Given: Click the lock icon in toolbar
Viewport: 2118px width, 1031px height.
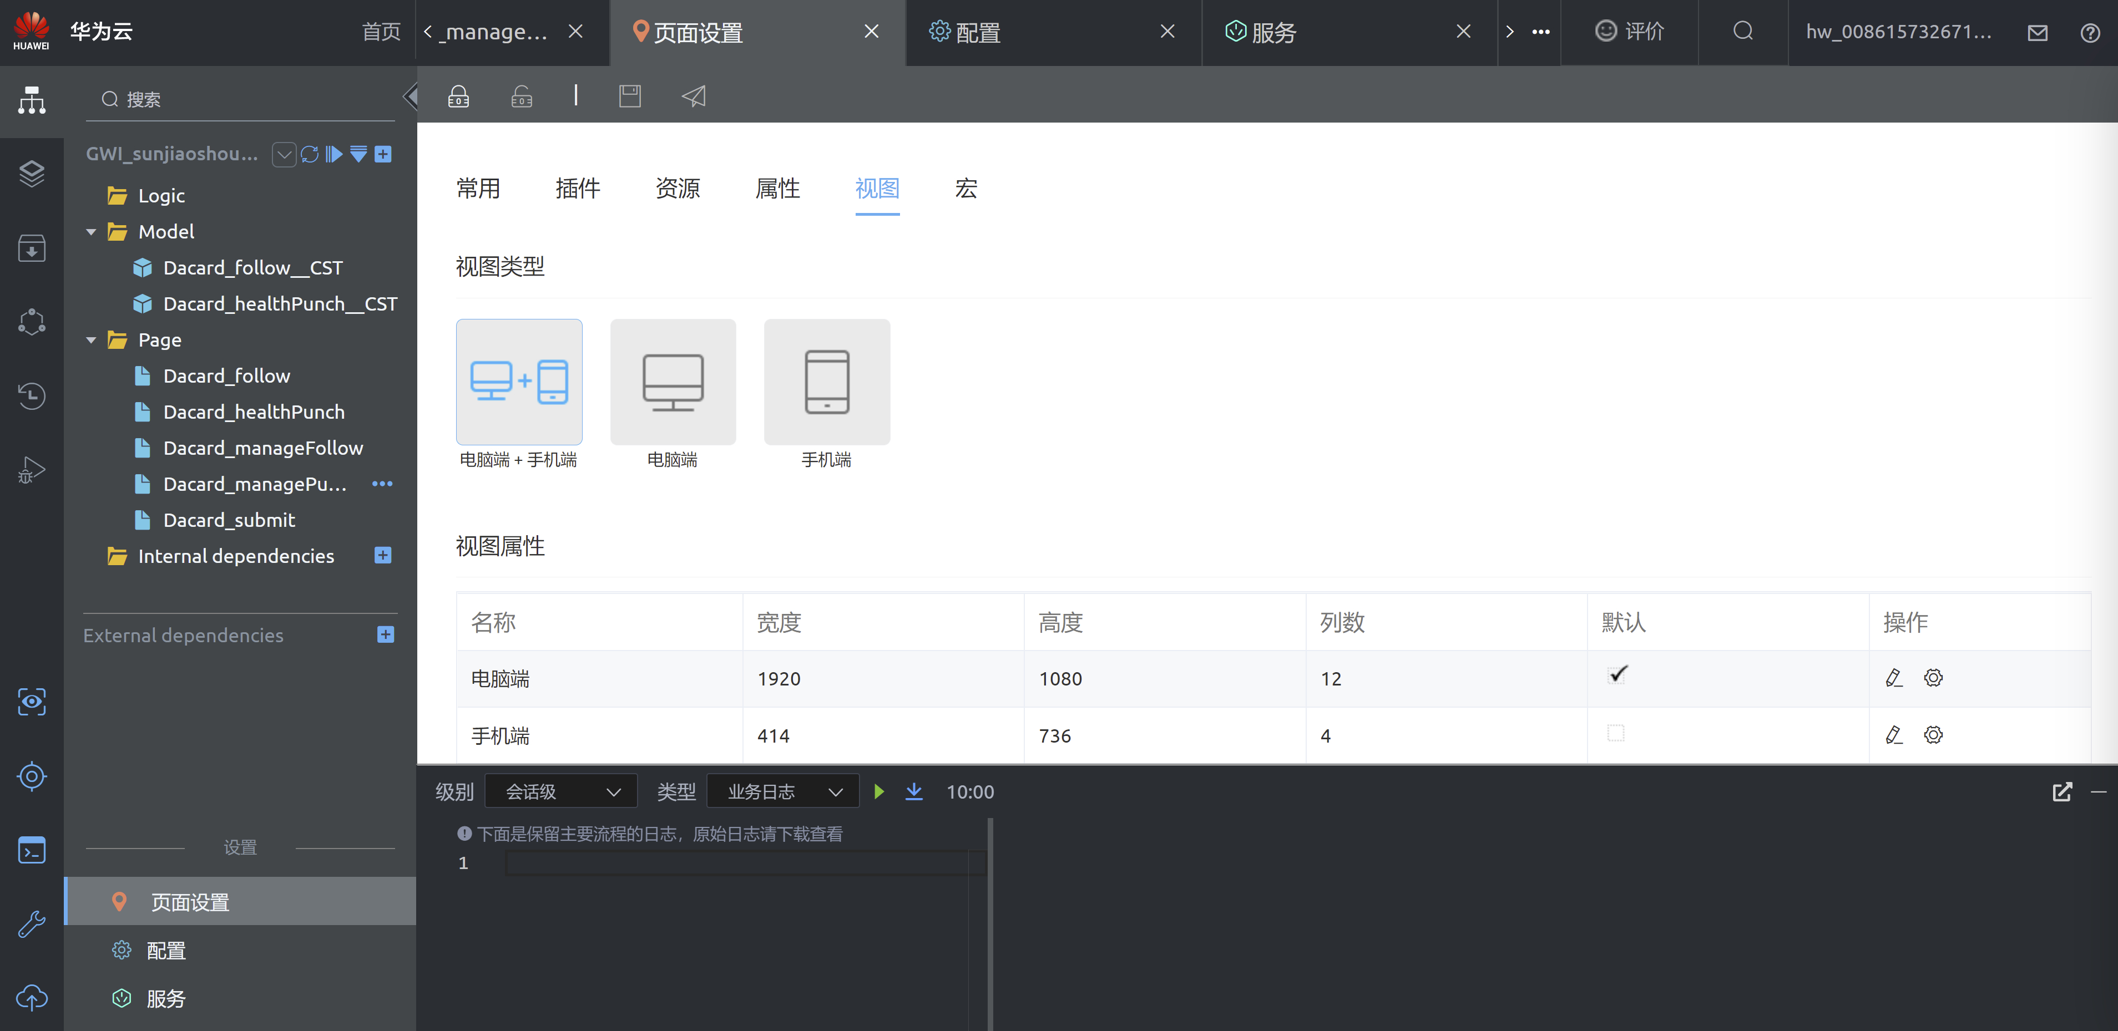Looking at the screenshot, I should pyautogui.click(x=459, y=96).
